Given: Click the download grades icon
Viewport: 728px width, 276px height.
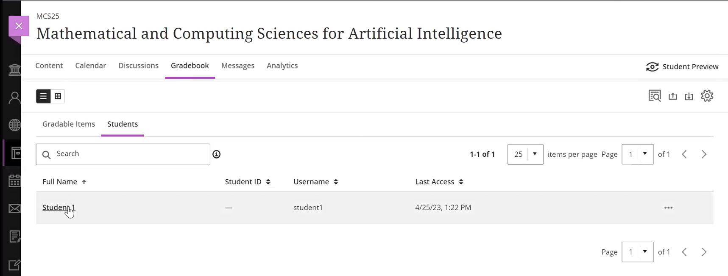Looking at the screenshot, I should pos(689,96).
